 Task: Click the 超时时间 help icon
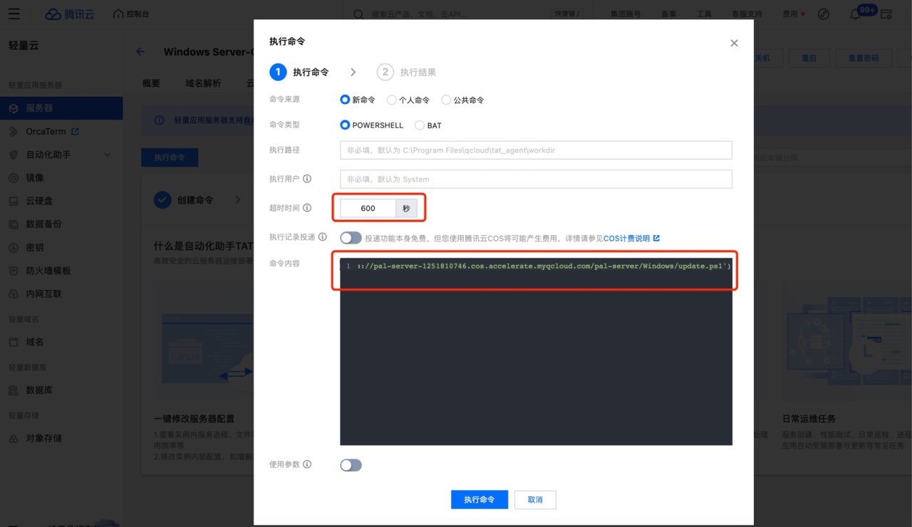pos(307,208)
